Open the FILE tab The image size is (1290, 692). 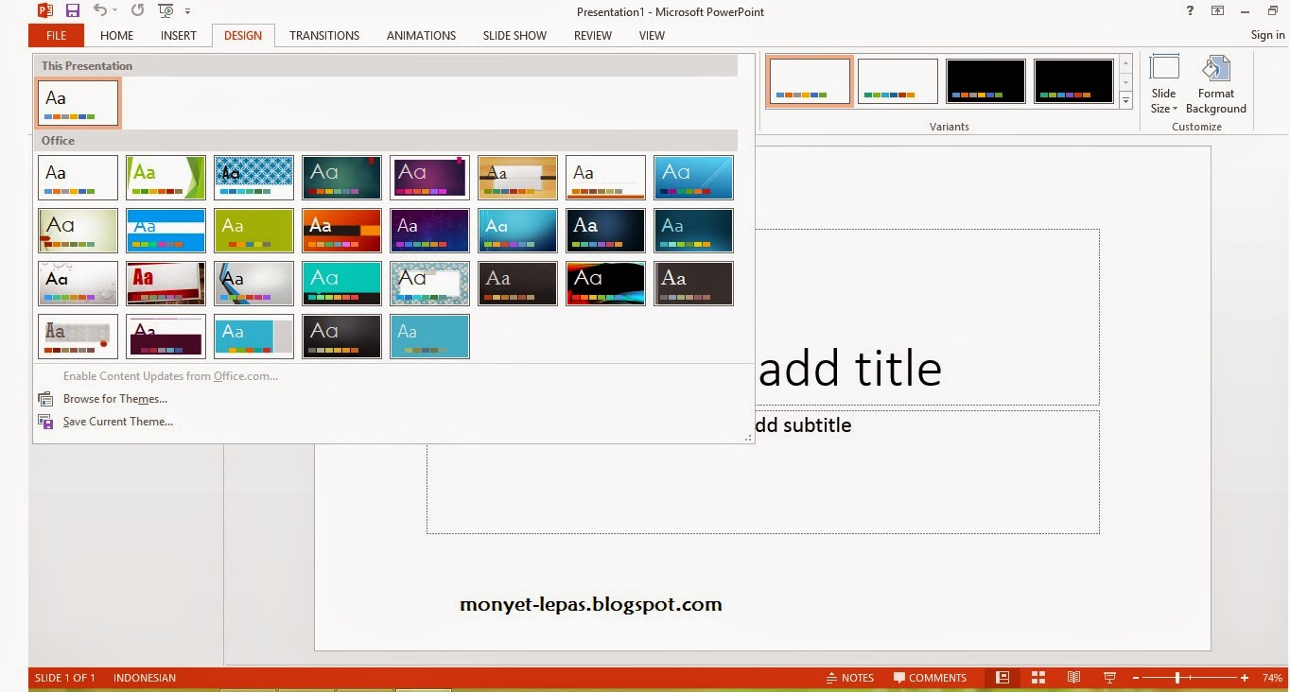[x=56, y=36]
